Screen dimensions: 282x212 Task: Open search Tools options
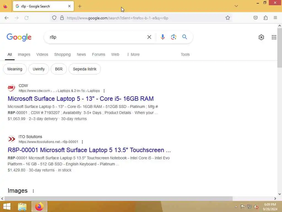point(185,54)
